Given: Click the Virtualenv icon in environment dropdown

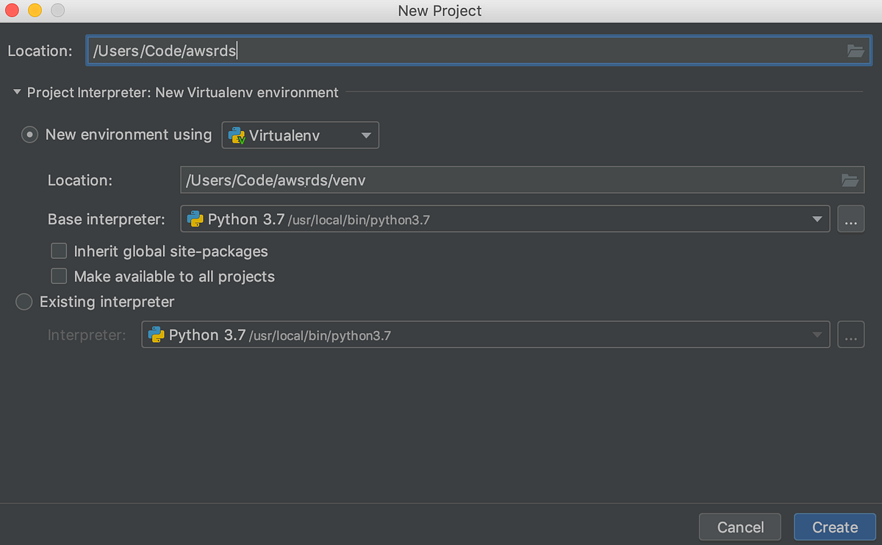Looking at the screenshot, I should [x=237, y=135].
